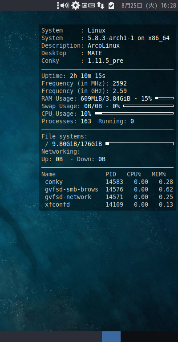Open the volume speaker icon in the panel

(65, 5)
